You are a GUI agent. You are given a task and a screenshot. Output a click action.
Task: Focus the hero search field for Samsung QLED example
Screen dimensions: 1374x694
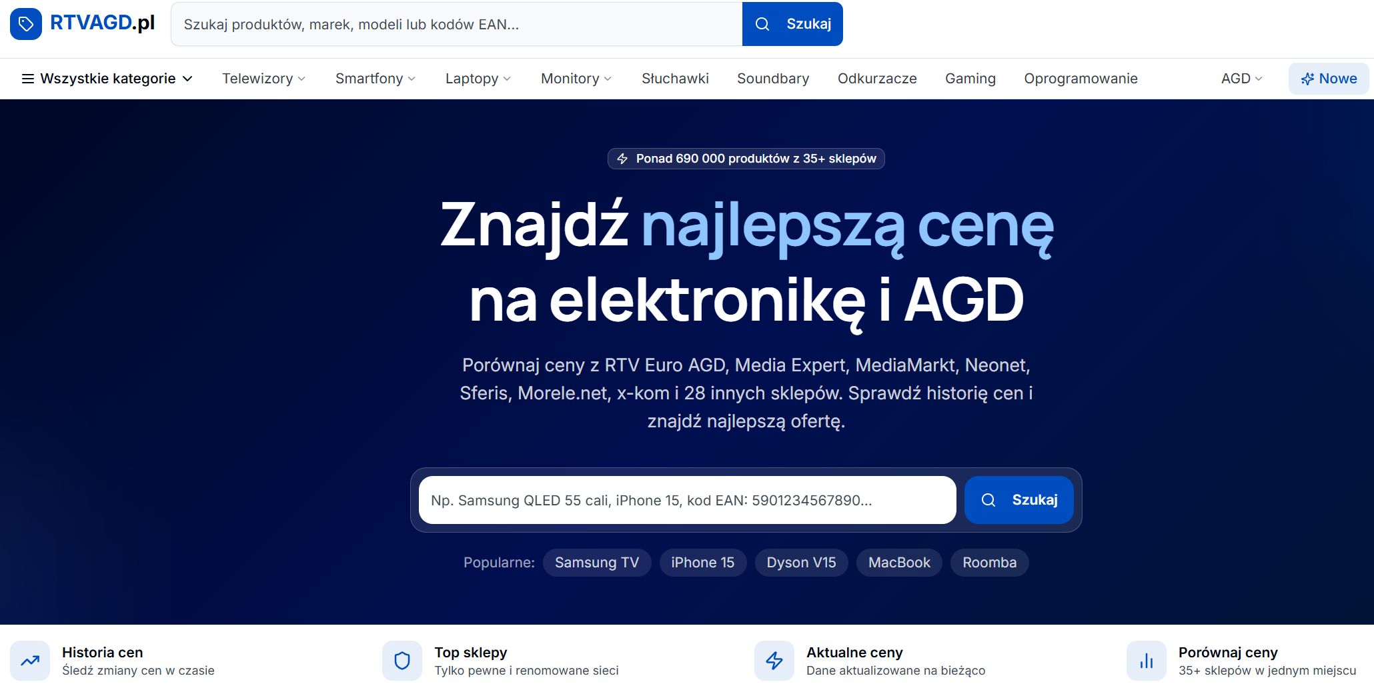tap(687, 500)
